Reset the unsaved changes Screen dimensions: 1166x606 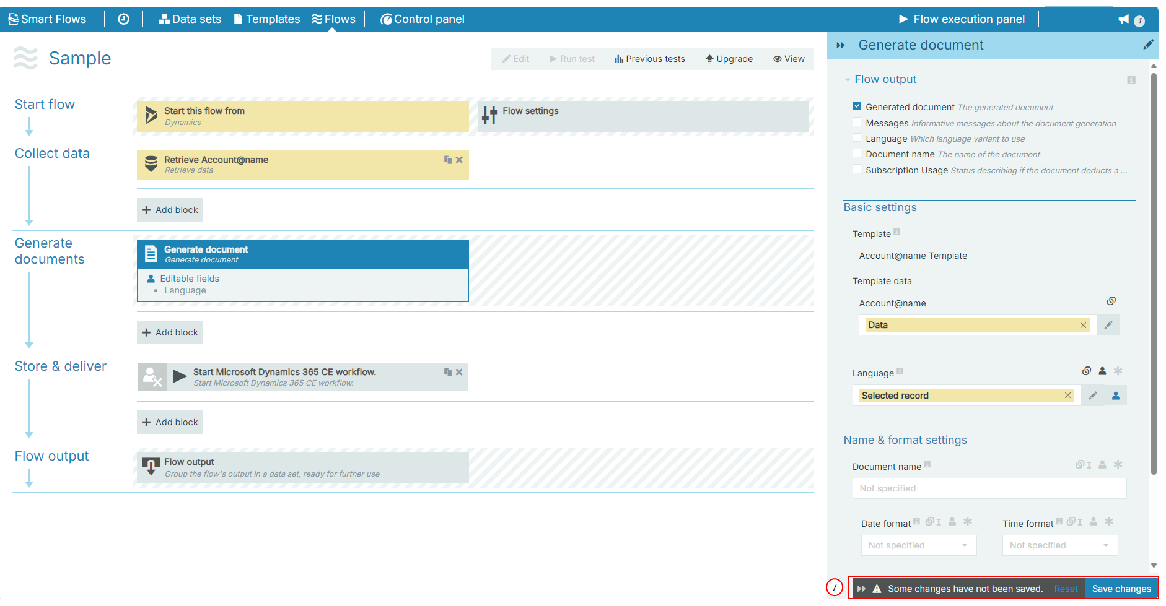tap(1066, 589)
